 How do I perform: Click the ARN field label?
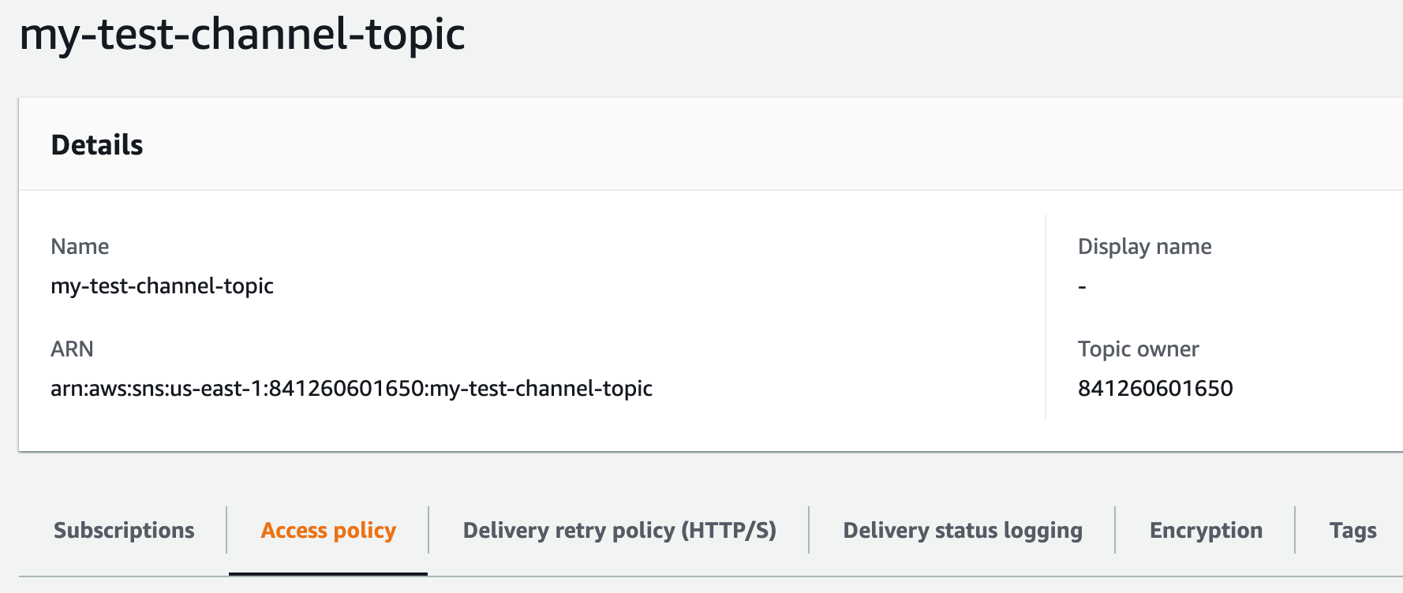point(72,349)
